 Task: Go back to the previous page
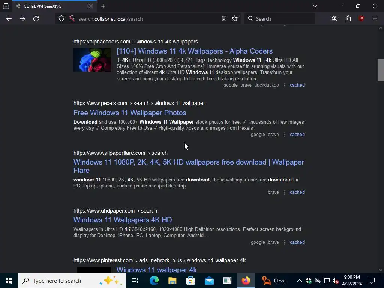(x=9, y=19)
